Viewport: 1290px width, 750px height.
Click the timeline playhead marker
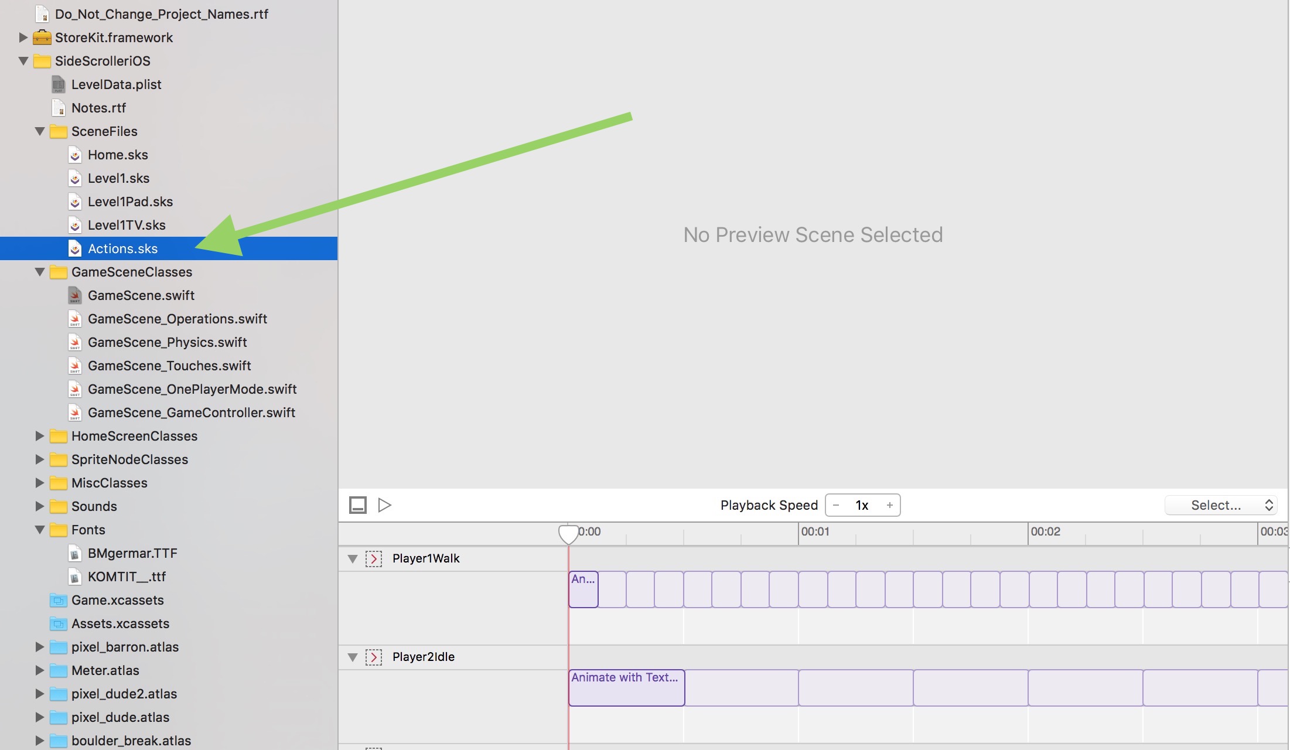568,534
